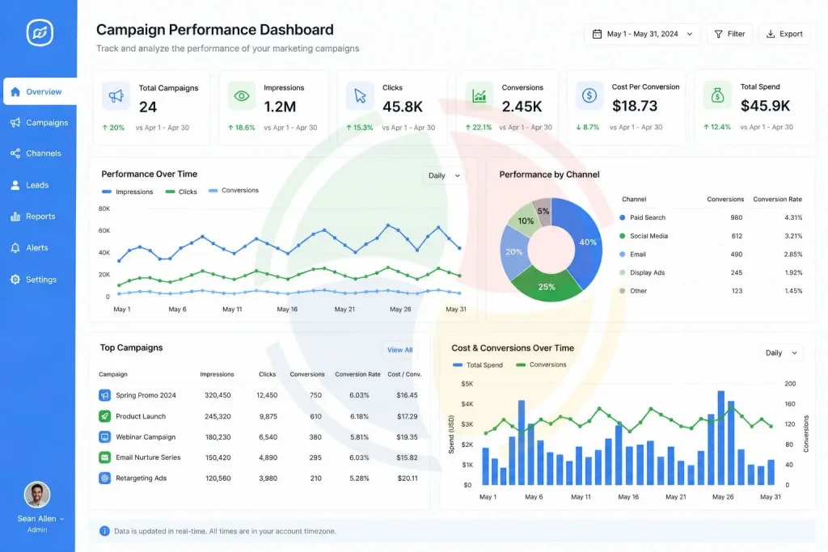Click the Cost Per Conversion dollar icon
The image size is (828, 552).
point(589,95)
